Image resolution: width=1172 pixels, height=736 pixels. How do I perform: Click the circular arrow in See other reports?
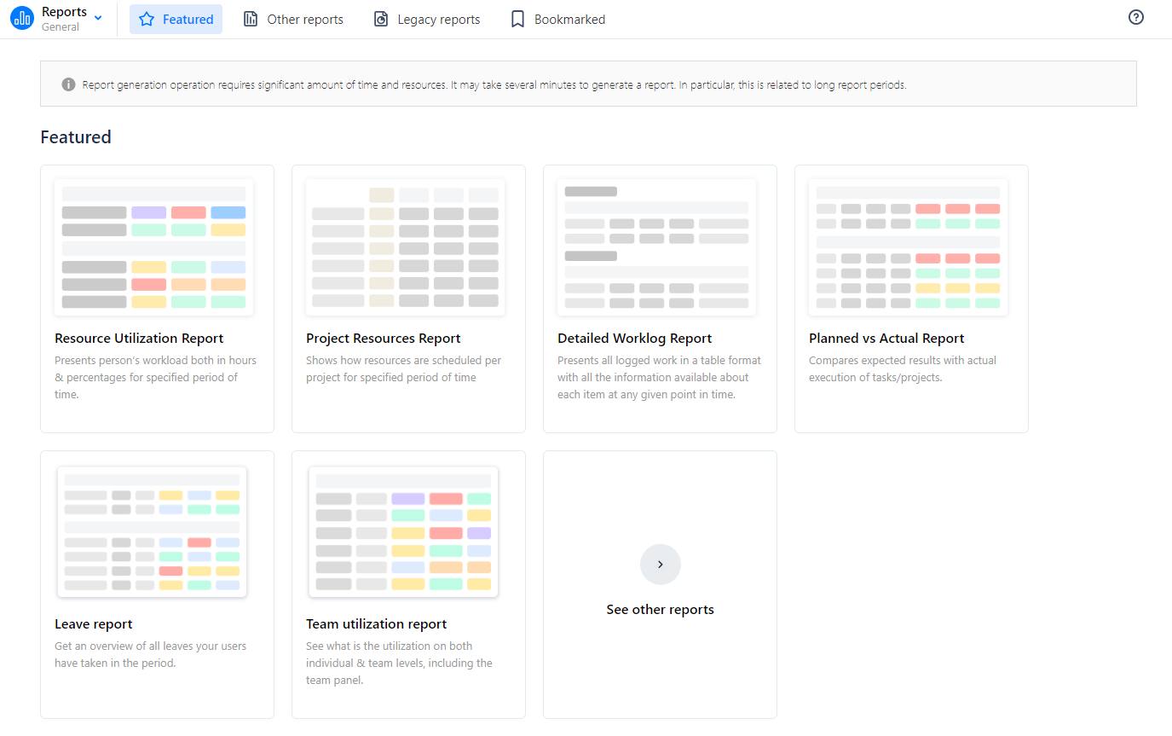pos(660,564)
